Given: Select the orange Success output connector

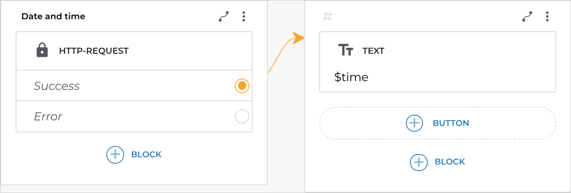Looking at the screenshot, I should (x=242, y=86).
